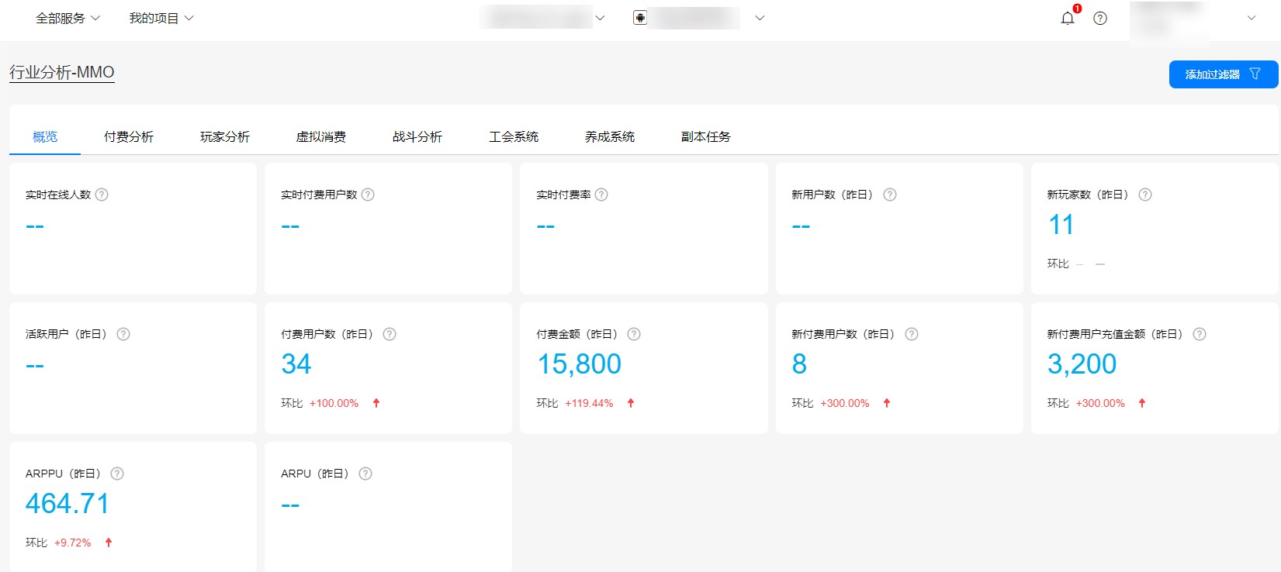Open the help icon in top bar

coord(1100,18)
